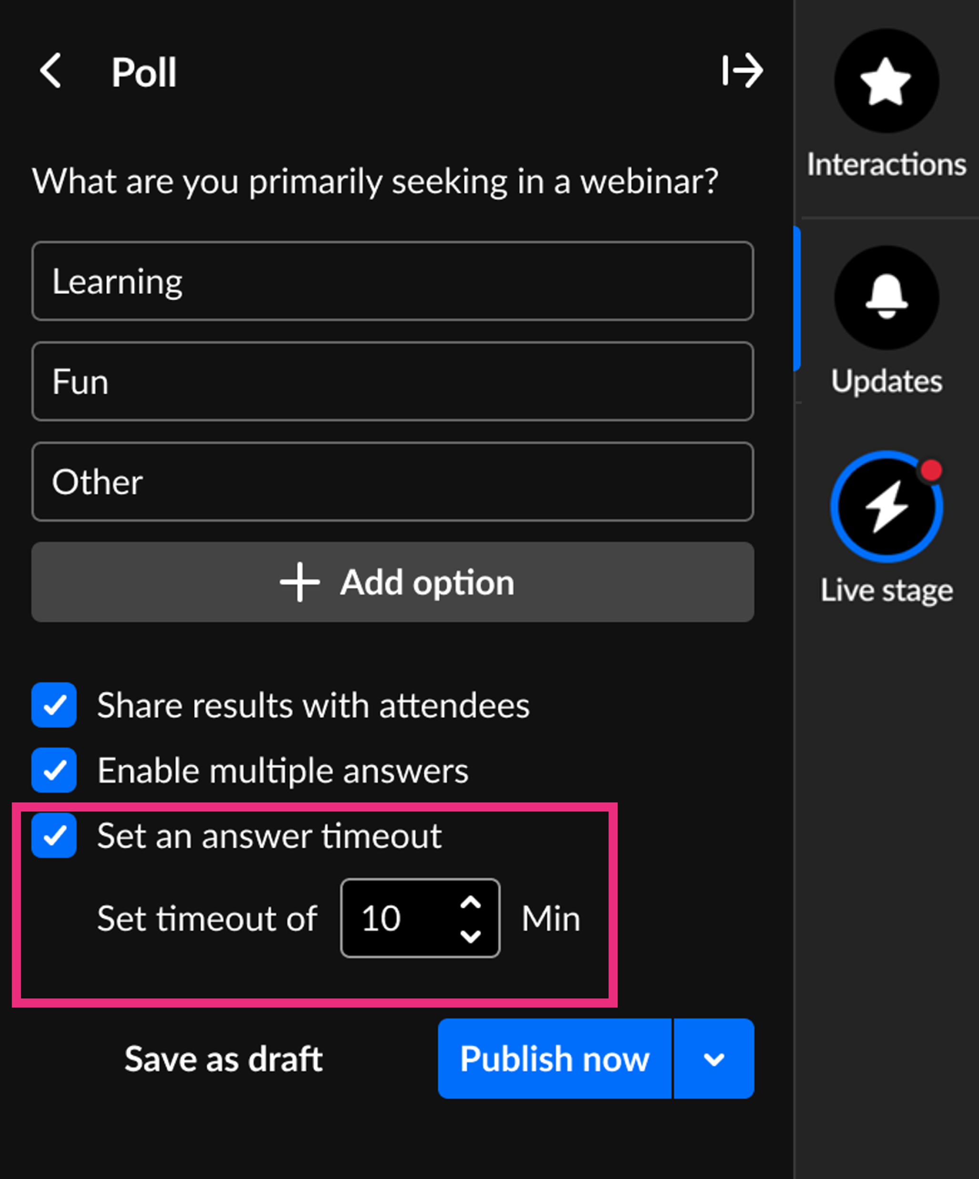Open Updates via the bell icon
This screenshot has width=979, height=1179.
tap(886, 298)
